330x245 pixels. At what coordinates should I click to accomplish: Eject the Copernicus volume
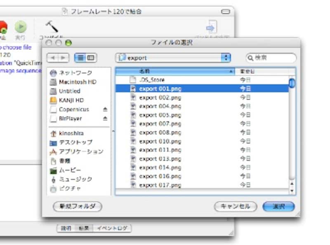(x=105, y=109)
